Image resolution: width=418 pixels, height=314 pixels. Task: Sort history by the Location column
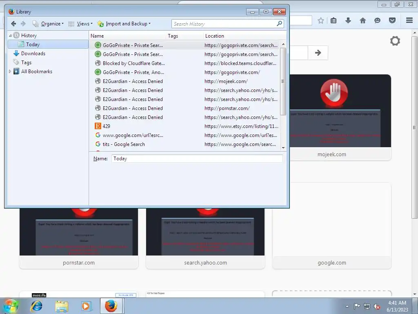pyautogui.click(x=245, y=36)
